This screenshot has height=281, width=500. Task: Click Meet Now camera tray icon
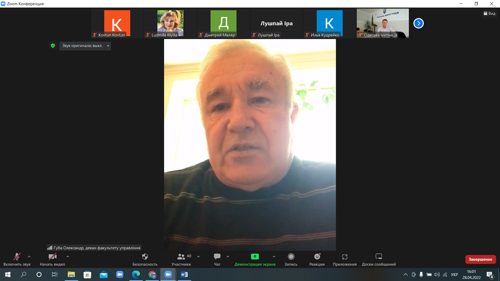point(413,274)
